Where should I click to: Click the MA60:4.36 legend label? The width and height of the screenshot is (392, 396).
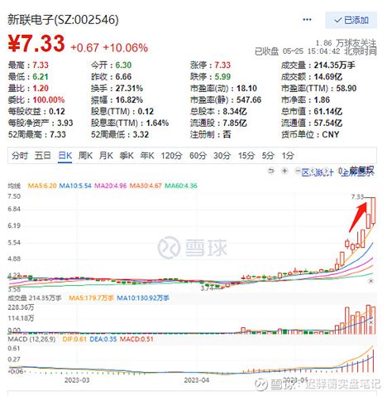tap(181, 186)
